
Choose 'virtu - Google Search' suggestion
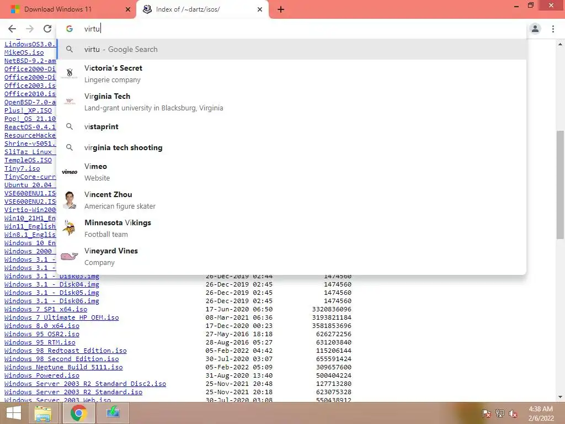pos(291,49)
